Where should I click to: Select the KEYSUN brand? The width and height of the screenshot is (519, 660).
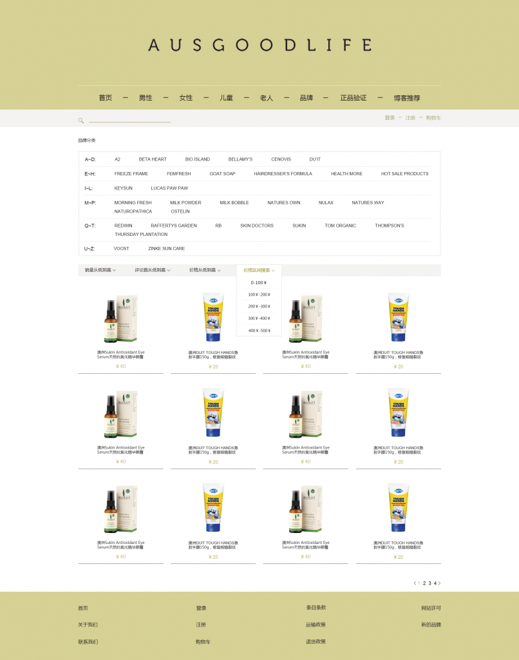123,188
